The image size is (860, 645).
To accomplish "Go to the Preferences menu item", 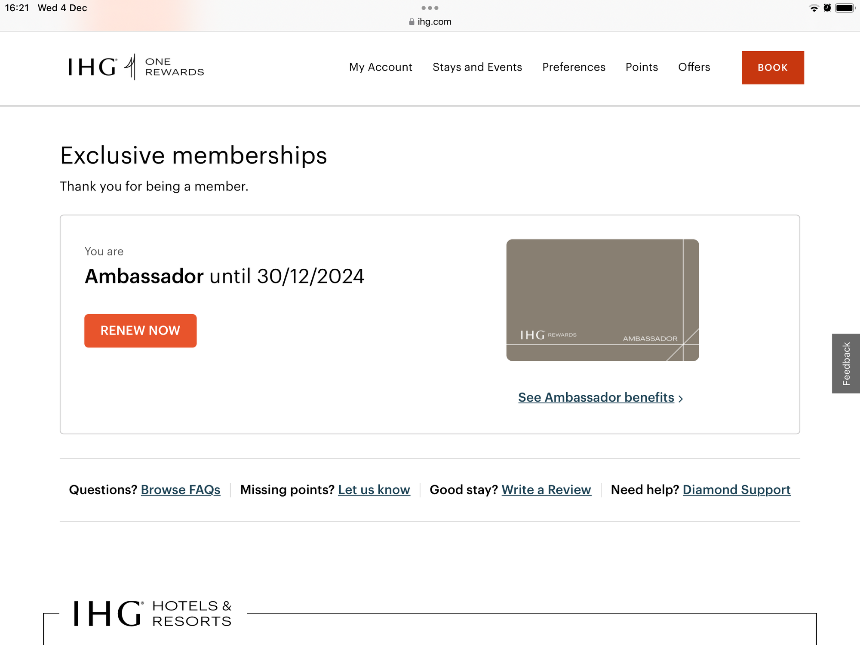I will click(574, 67).
